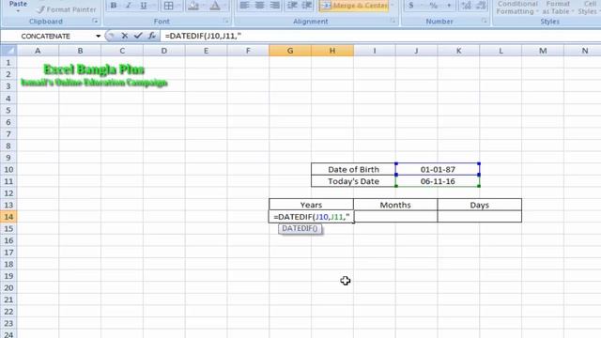Decrease decimal places
The height and width of the screenshot is (338, 601).
click(481, 6)
